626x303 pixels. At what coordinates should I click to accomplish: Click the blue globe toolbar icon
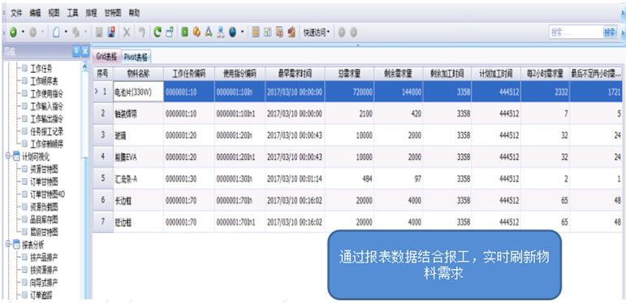point(233,32)
